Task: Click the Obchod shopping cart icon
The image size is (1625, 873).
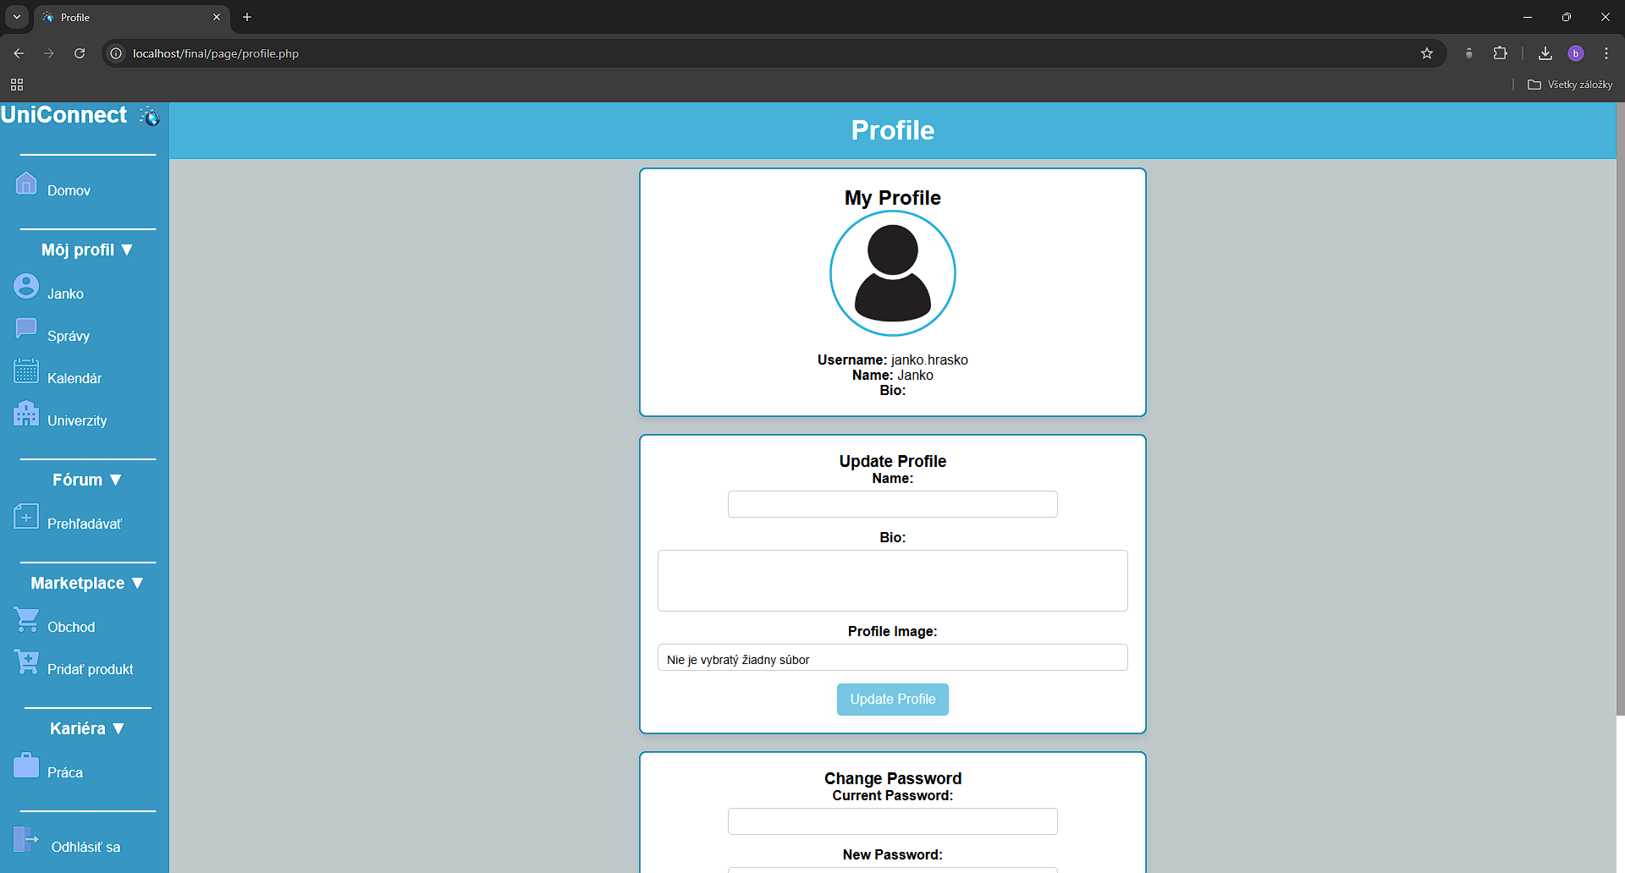Action: (x=26, y=619)
